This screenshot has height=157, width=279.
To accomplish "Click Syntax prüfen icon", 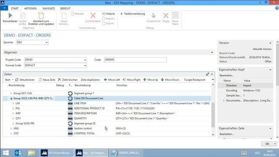I will [x=23, y=16].
